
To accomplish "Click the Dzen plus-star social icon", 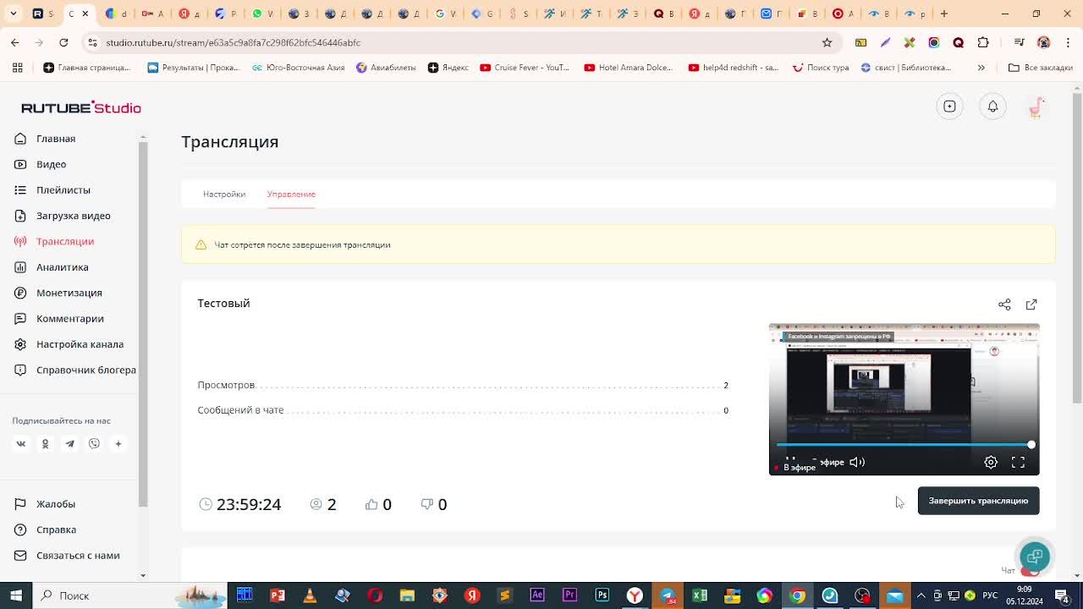I will pyautogui.click(x=118, y=443).
